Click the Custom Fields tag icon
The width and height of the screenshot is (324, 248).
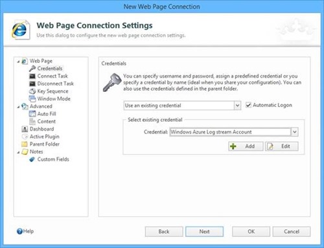coord(32,159)
